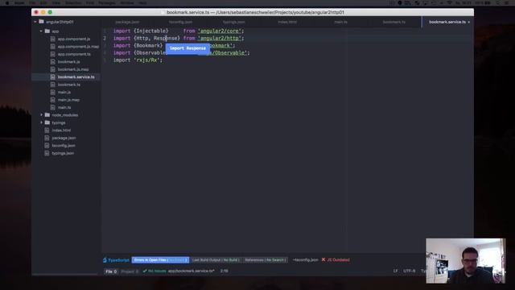Click the file icon beside index.html
515x290 pixels.
47,130
